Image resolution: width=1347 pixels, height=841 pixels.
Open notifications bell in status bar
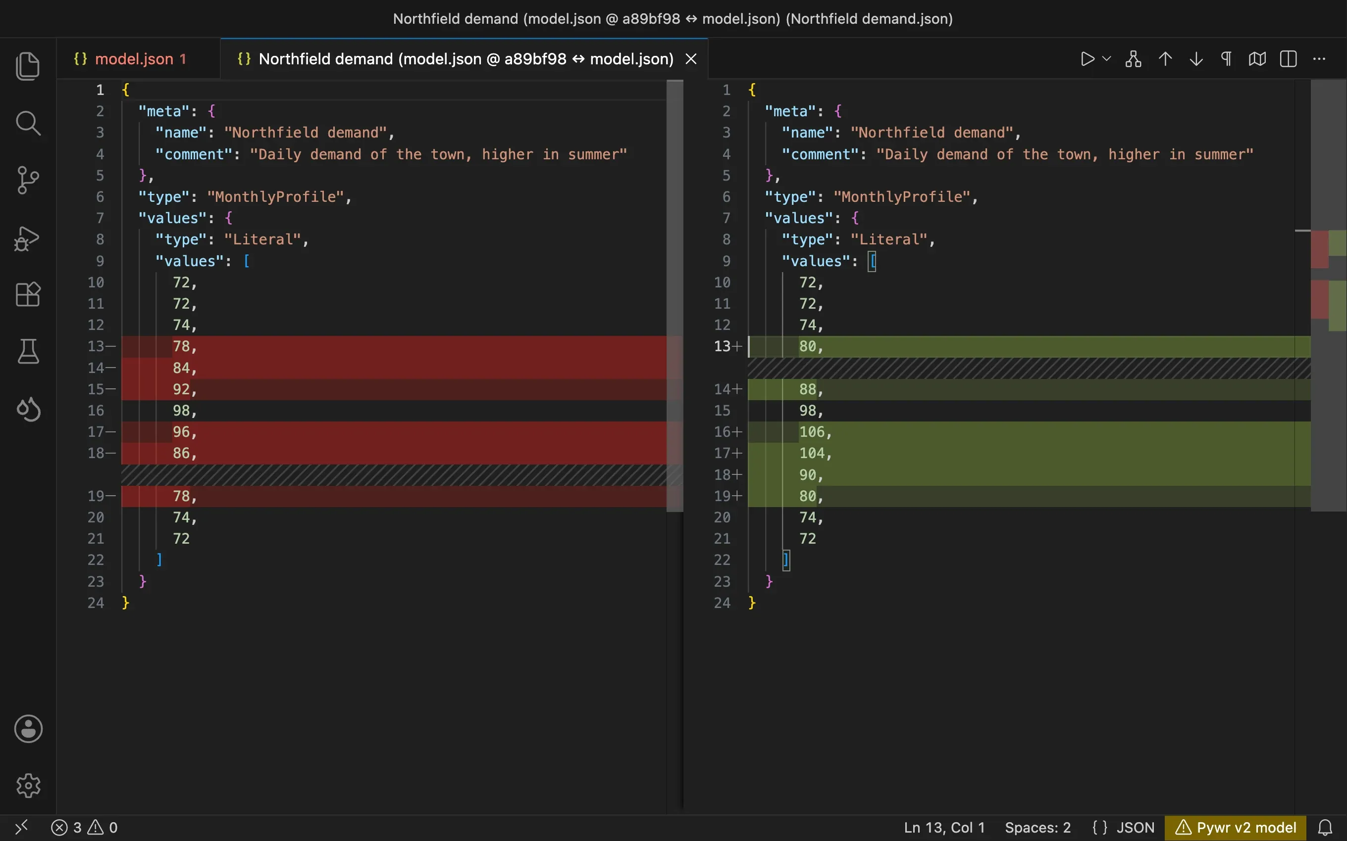tap(1325, 828)
